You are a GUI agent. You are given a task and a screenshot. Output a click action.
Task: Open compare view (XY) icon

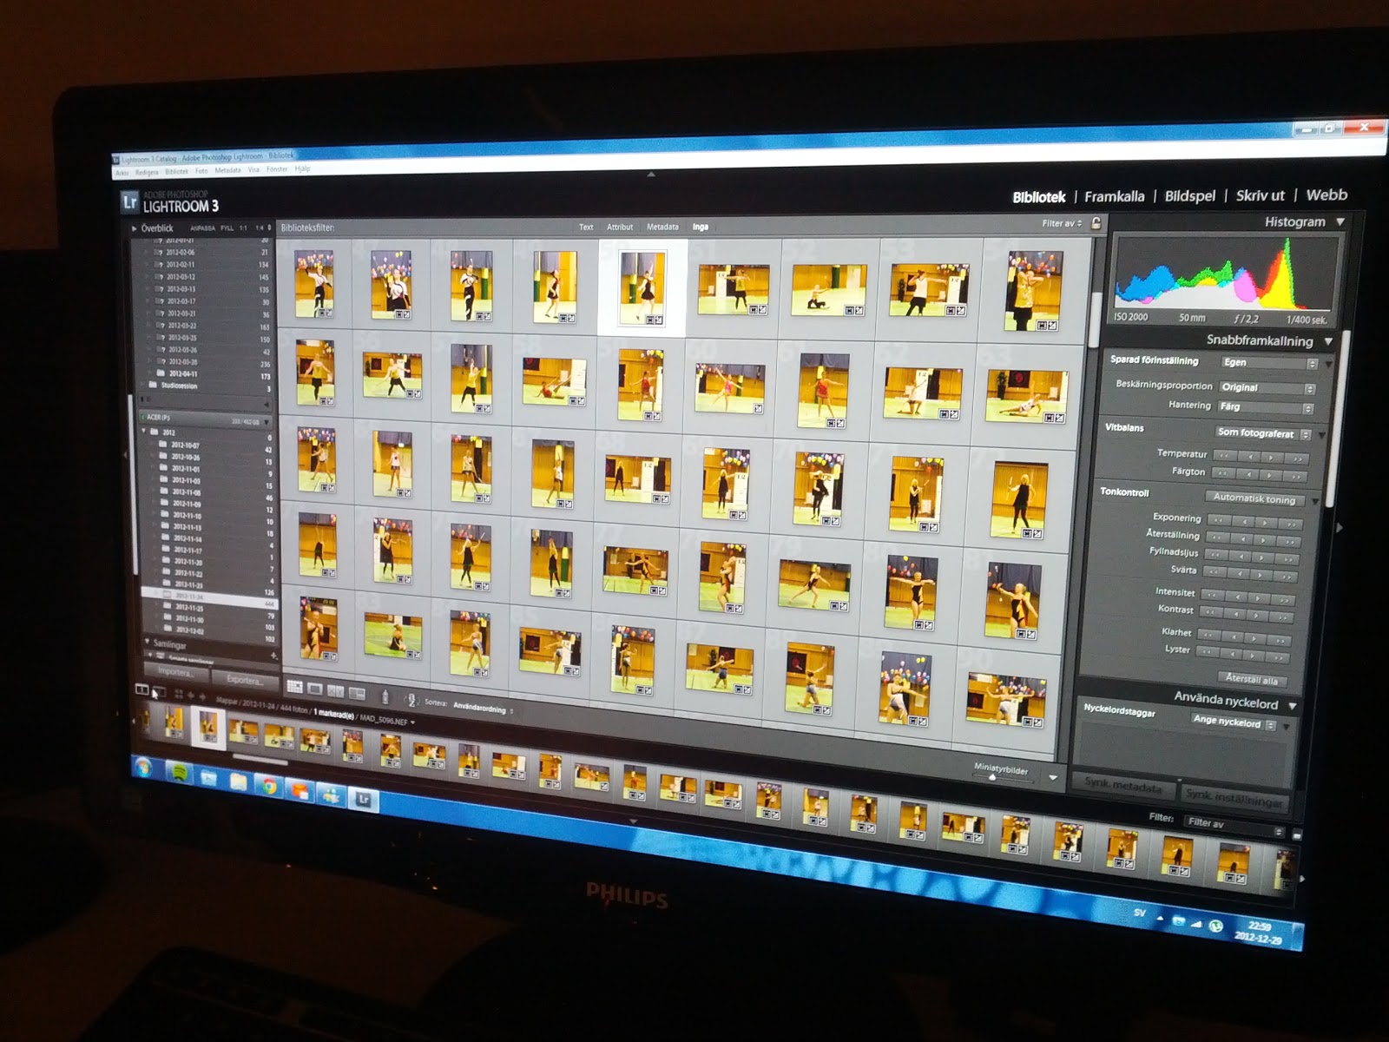pos(336,690)
